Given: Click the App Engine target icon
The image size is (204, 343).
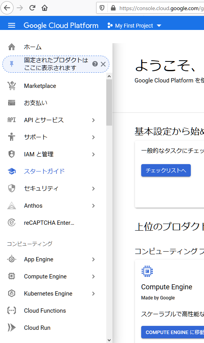Looking at the screenshot, I should click(12, 259).
